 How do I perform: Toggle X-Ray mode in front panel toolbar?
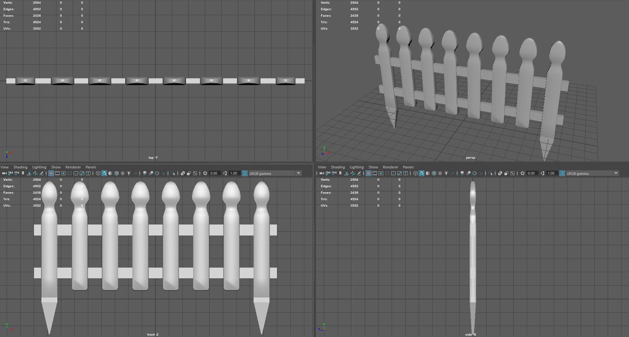point(183,173)
